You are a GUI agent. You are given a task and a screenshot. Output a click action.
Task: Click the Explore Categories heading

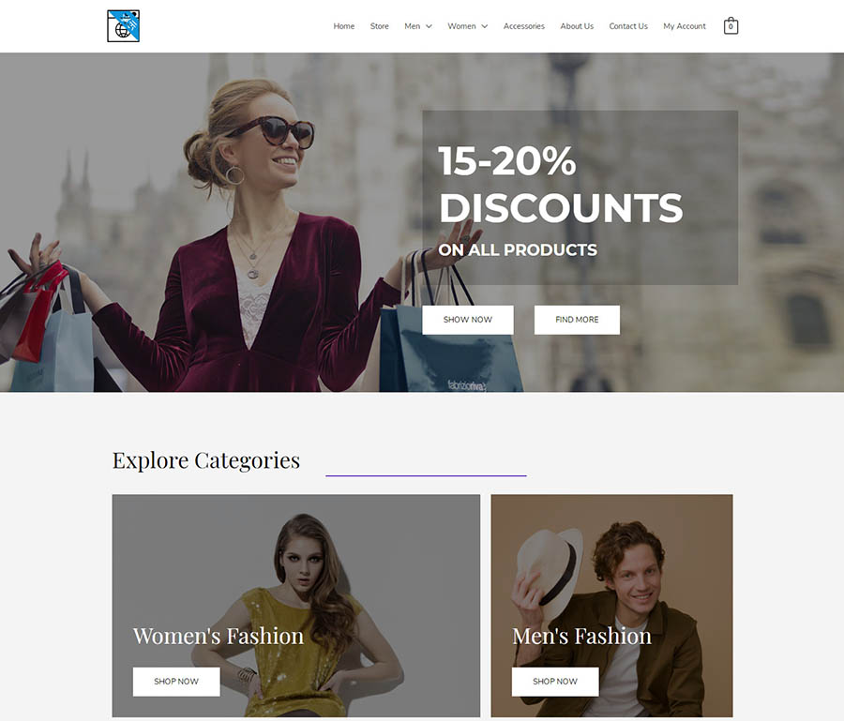[x=206, y=460]
